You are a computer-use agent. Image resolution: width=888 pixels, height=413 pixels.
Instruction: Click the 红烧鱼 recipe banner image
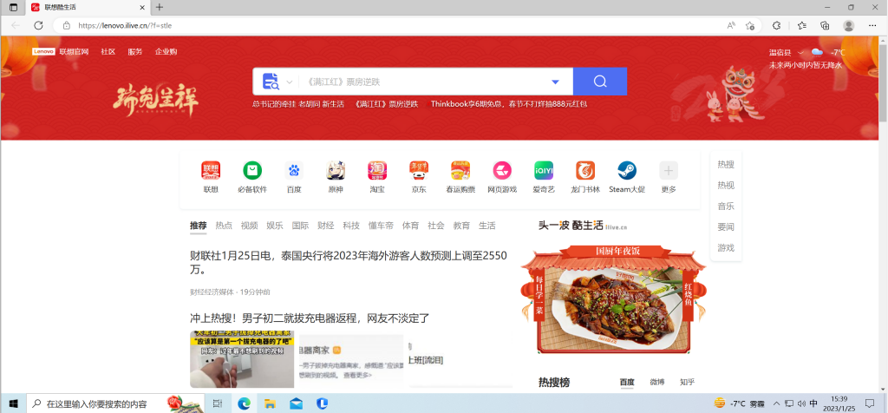point(614,299)
